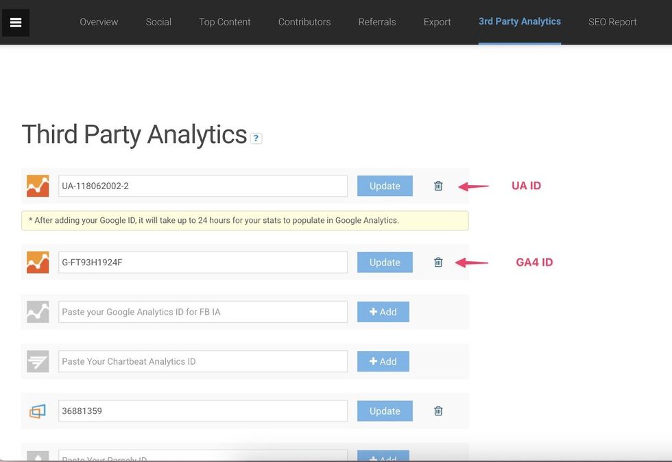This screenshot has height=462, width=672.
Task: Delete the G-FT93H1924F entry via trash icon
Action: pyautogui.click(x=438, y=263)
